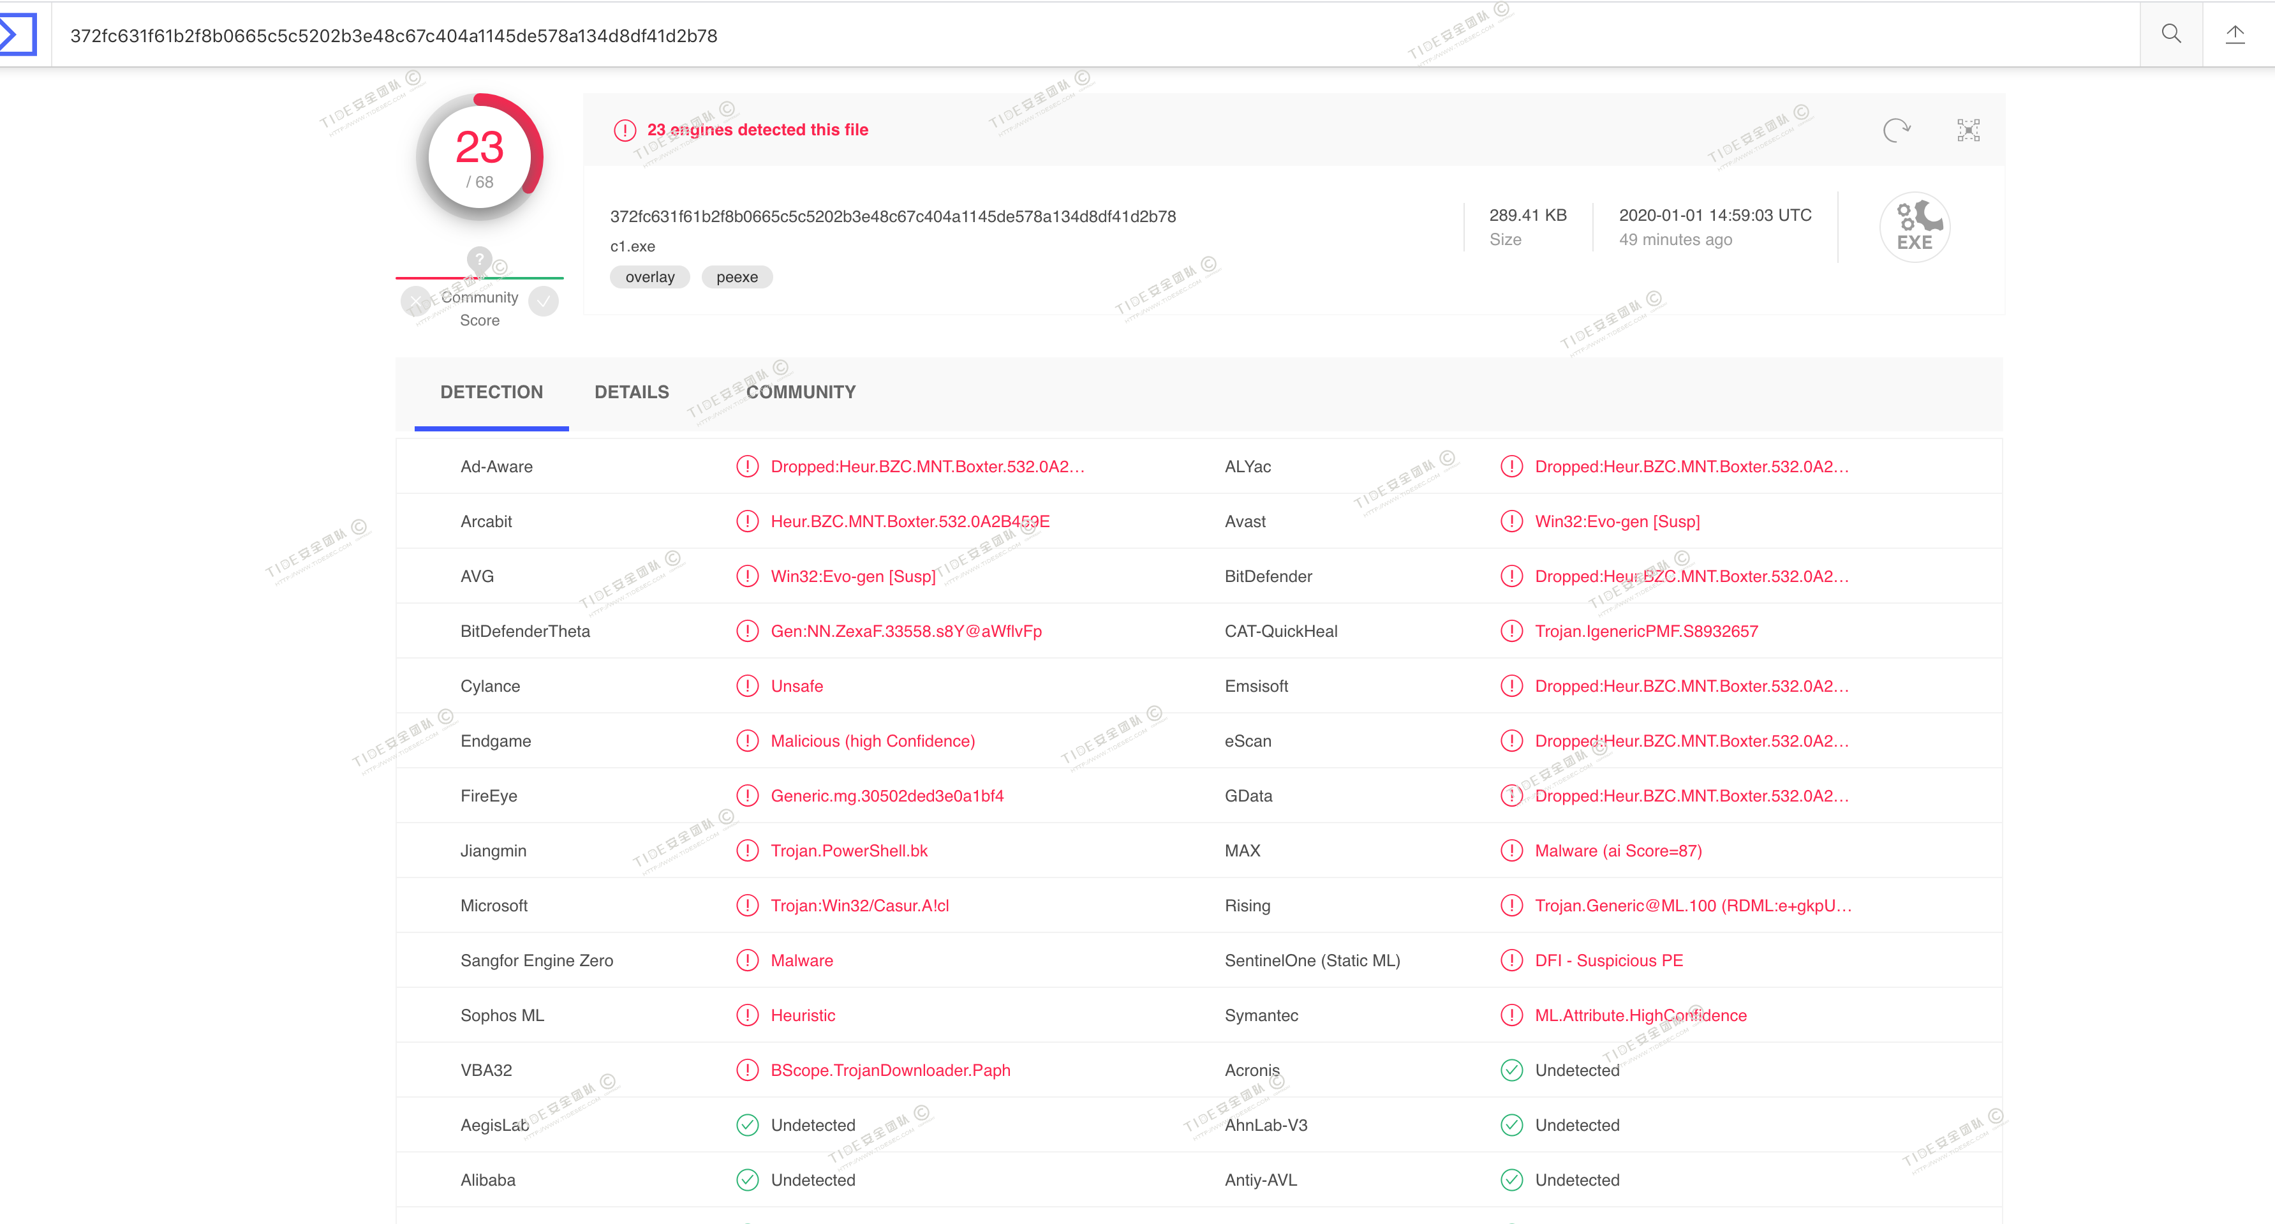Screen dimensions: 2275x1224
Task: Switch to the DETAILS tab
Action: (632, 392)
